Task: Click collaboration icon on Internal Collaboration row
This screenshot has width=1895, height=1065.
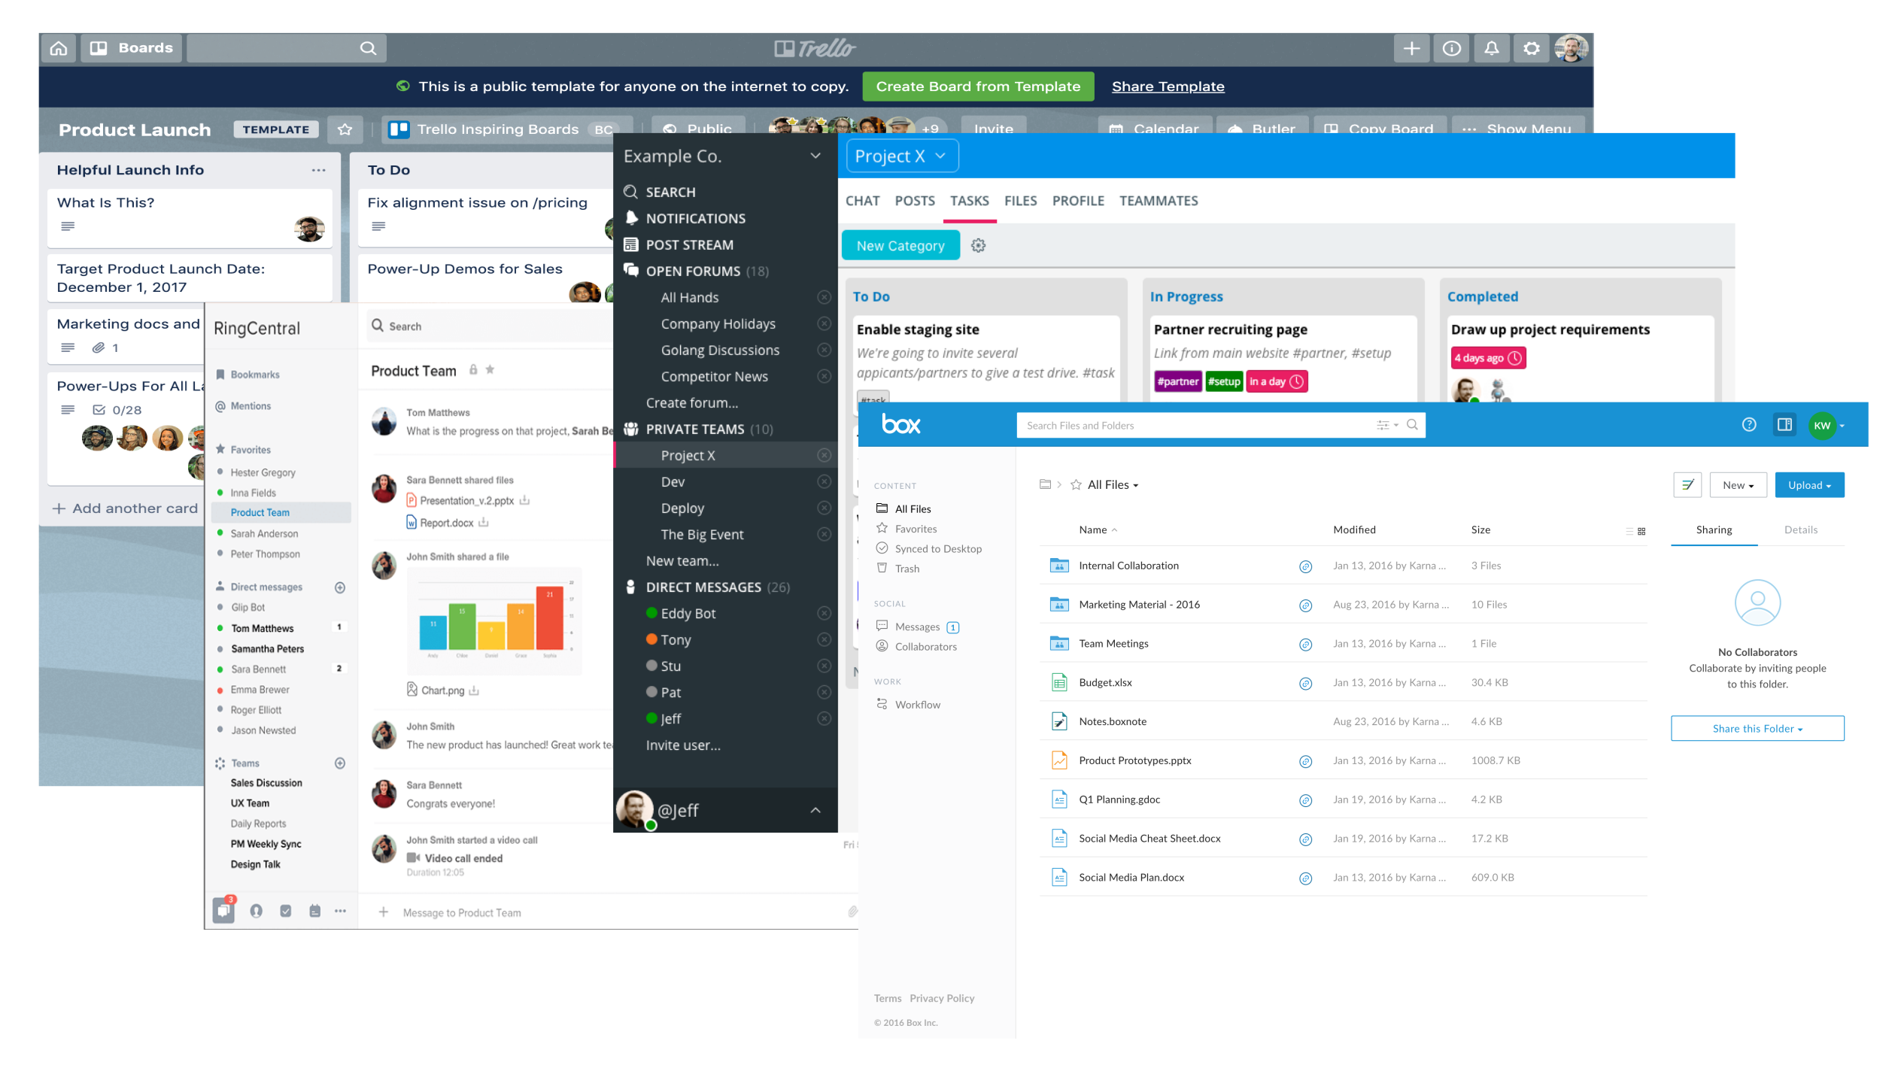Action: [x=1305, y=566]
